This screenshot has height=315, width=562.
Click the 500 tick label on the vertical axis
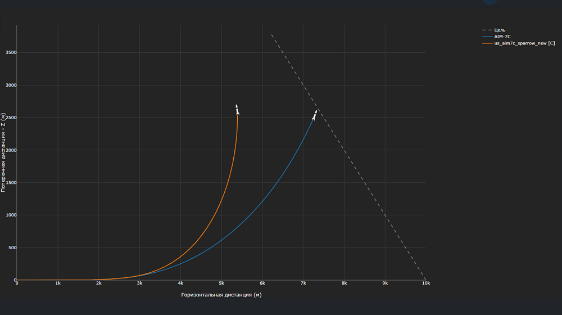[x=12, y=247]
